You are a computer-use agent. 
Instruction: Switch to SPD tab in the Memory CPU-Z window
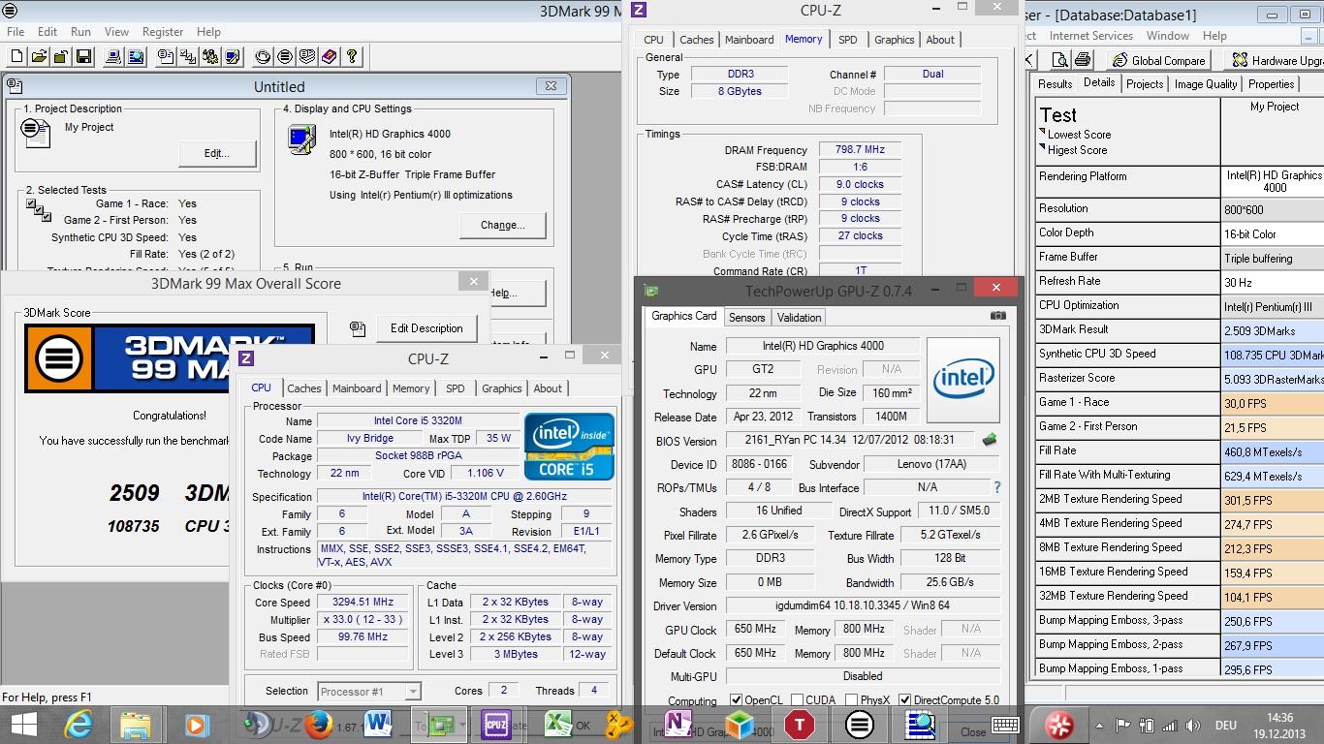(x=847, y=40)
